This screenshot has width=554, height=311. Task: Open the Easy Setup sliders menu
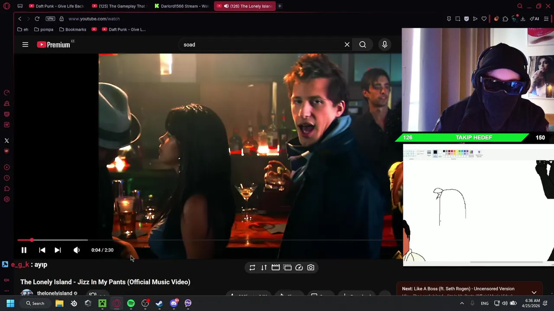(546, 19)
